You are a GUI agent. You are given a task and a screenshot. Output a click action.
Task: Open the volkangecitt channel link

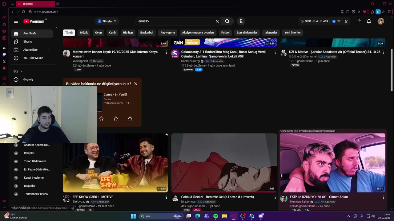pos(80,61)
